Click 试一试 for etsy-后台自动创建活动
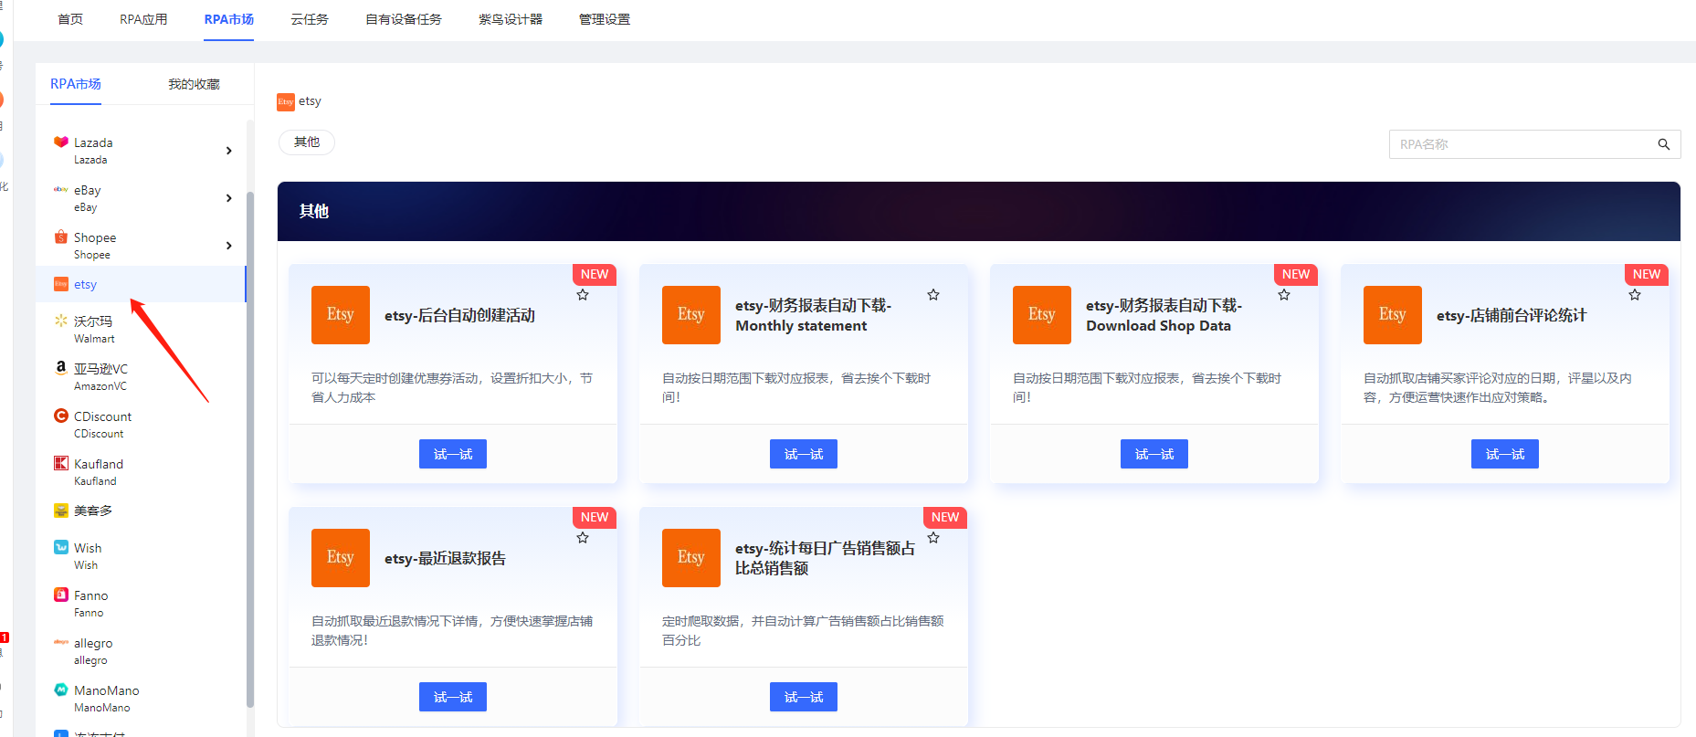Image resolution: width=1696 pixels, height=737 pixels. click(x=453, y=454)
